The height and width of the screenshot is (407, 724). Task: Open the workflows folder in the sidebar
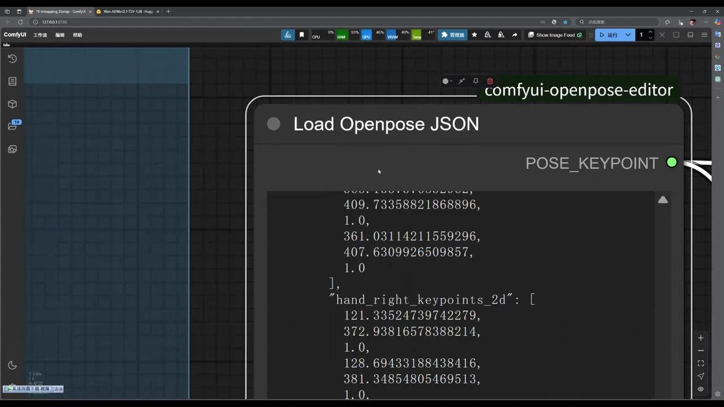12,126
